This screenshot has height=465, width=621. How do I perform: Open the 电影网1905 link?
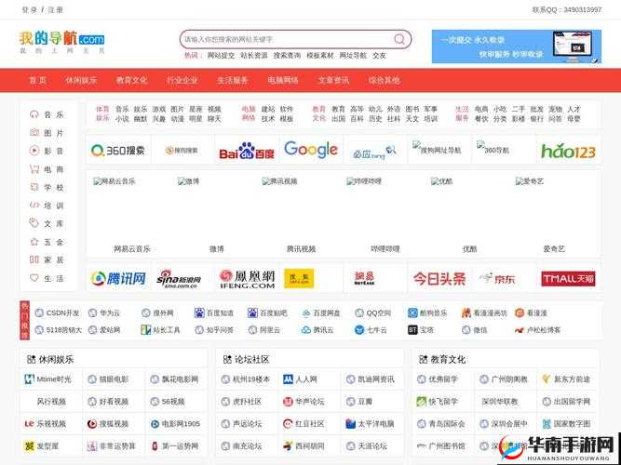[175, 424]
